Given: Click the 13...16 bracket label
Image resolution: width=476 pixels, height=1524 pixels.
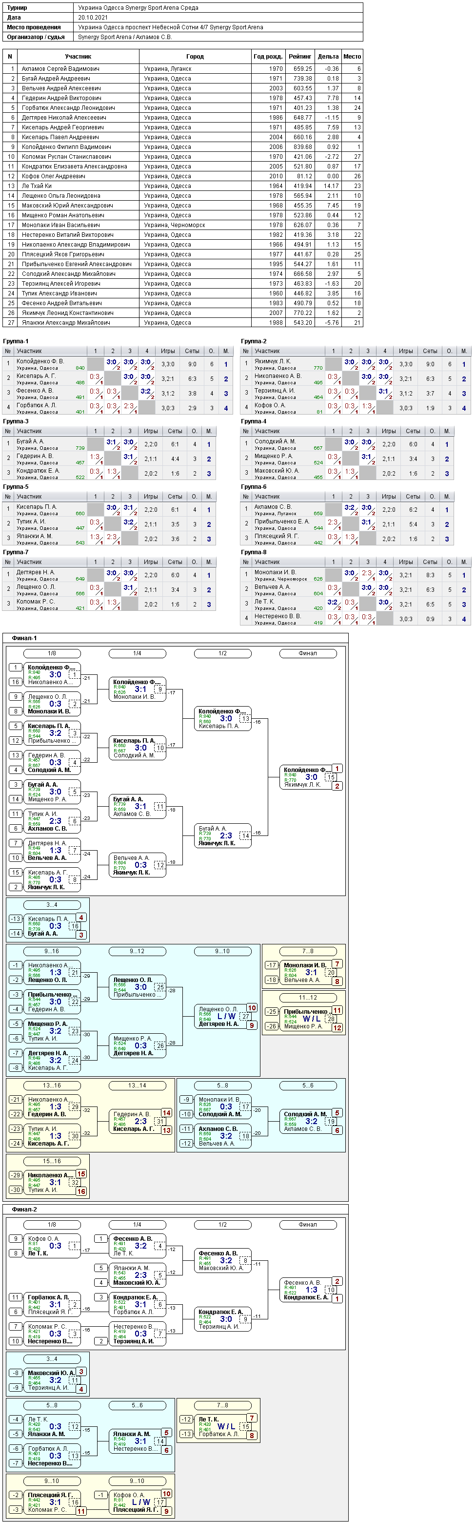Looking at the screenshot, I should [52, 1086].
